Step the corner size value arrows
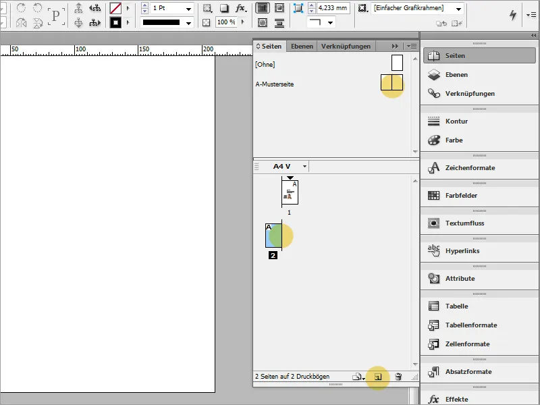540x405 pixels. click(x=312, y=8)
